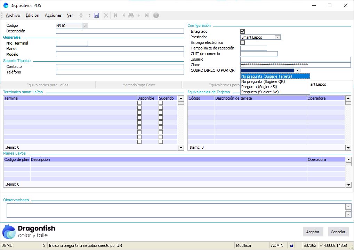This screenshot has width=354, height=250.
Task: Click inside the Observaciones text area
Action: [176, 210]
